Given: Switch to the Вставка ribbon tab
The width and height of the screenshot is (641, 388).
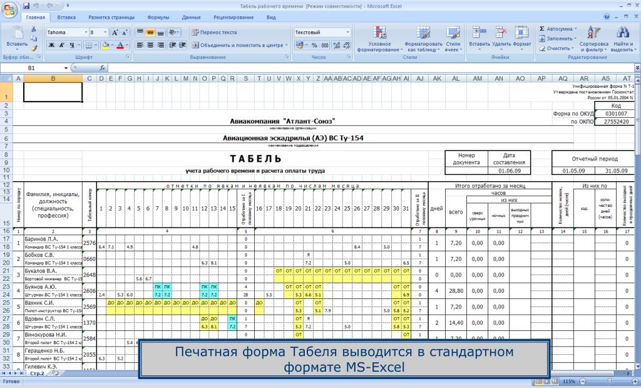Looking at the screenshot, I should (66, 17).
